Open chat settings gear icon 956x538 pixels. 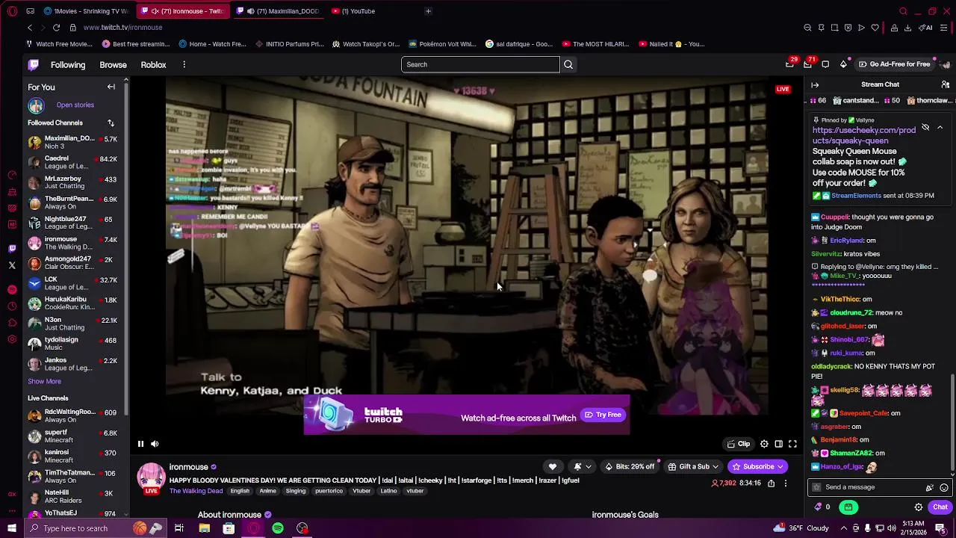(919, 507)
